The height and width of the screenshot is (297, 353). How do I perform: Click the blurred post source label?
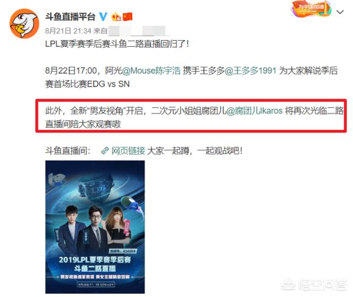tap(138, 31)
